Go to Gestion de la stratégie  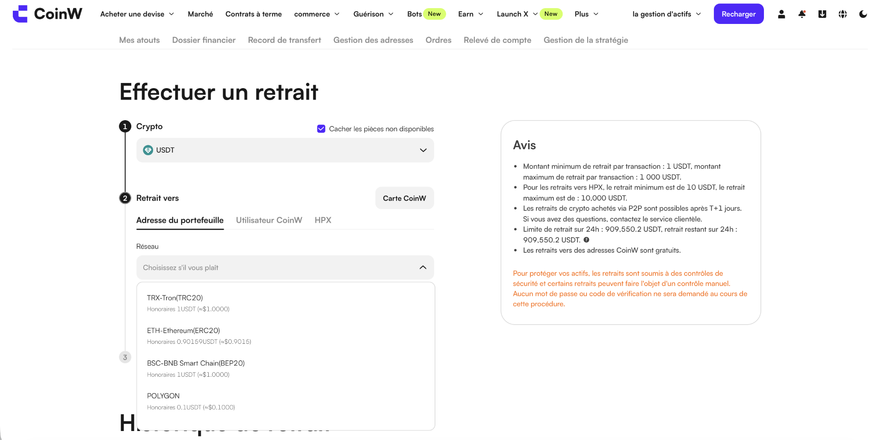(586, 40)
